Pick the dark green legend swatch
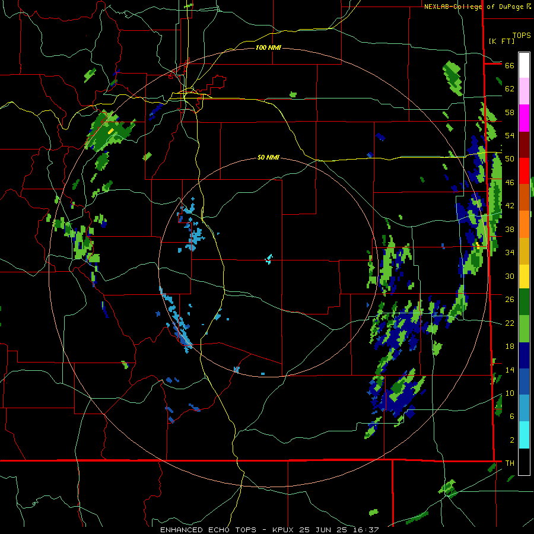534x534 pixels. (x=524, y=302)
